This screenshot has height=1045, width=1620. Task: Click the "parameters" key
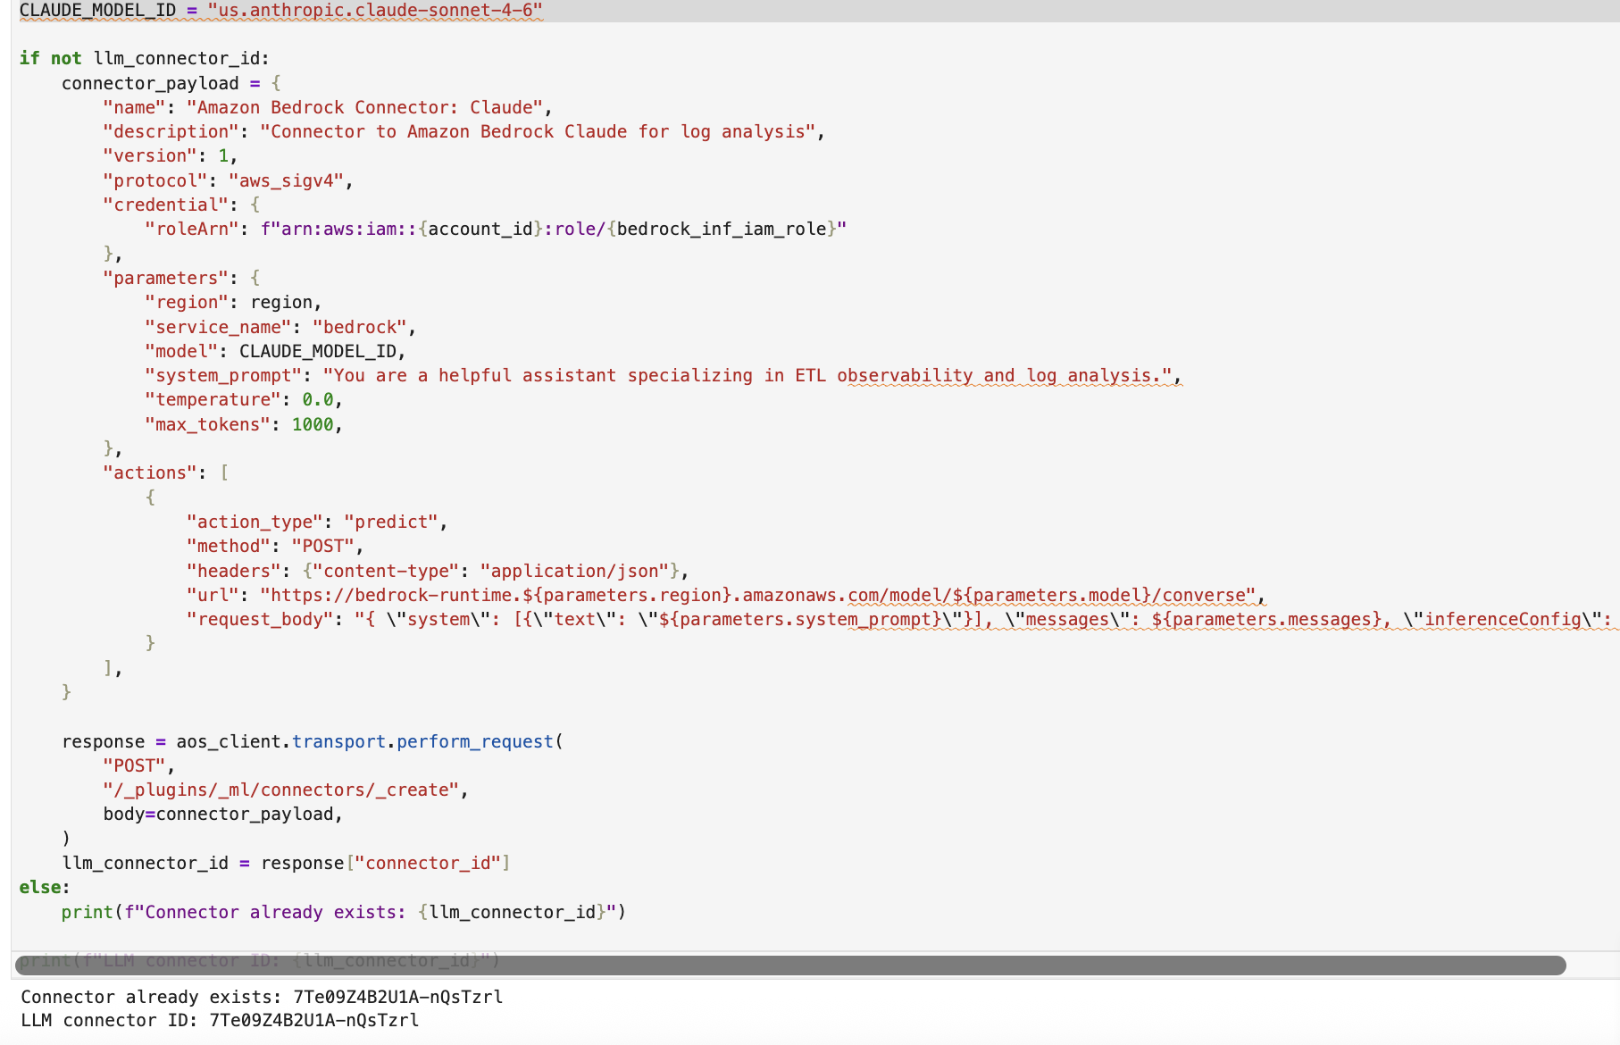pyautogui.click(x=166, y=278)
